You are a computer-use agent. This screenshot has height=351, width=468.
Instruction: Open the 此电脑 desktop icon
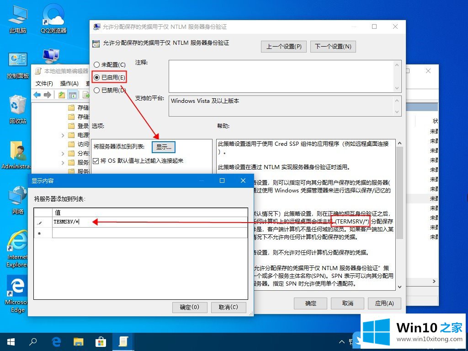pos(18,19)
